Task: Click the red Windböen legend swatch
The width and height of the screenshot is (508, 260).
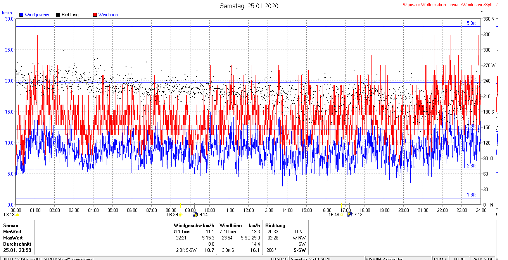Action: (x=95, y=15)
